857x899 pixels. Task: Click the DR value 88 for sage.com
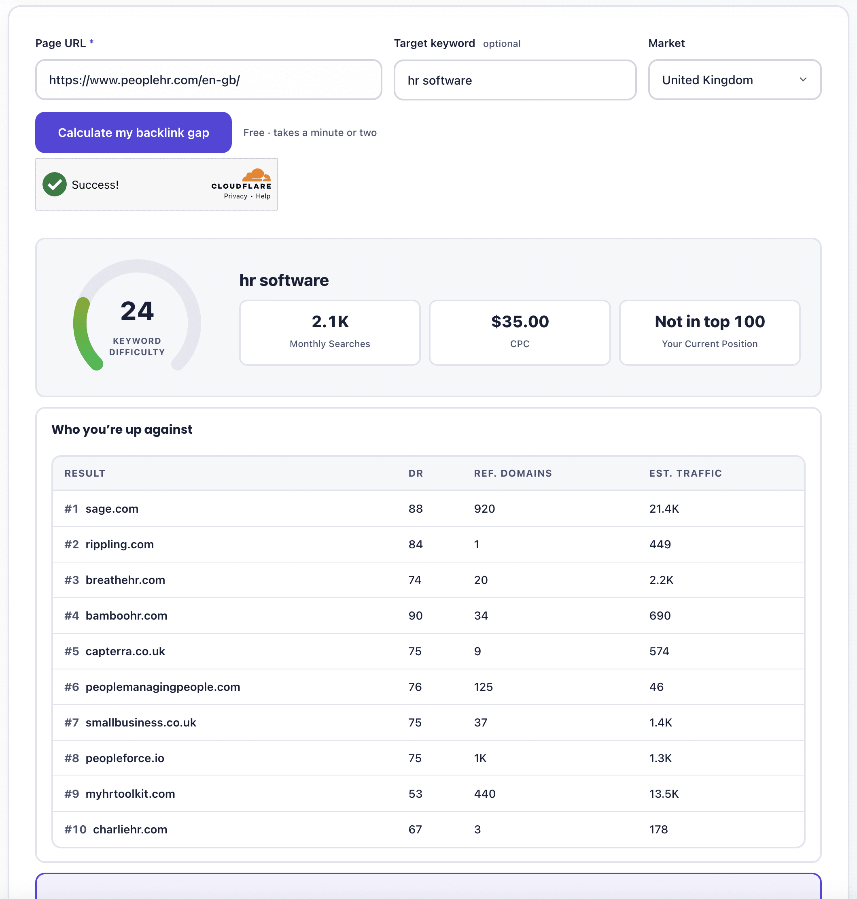click(416, 509)
